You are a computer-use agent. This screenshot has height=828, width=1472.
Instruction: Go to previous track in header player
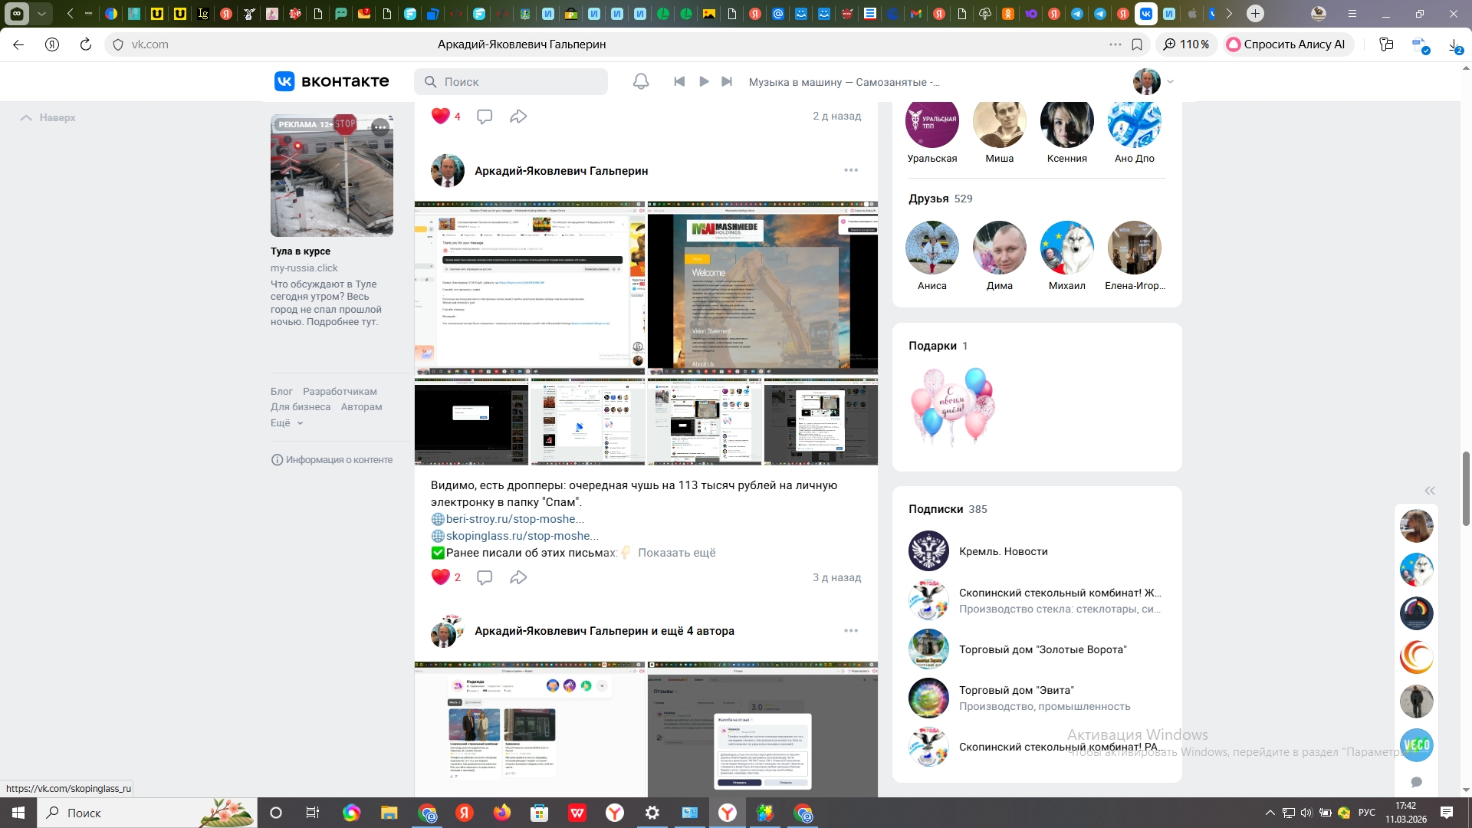[x=679, y=81]
